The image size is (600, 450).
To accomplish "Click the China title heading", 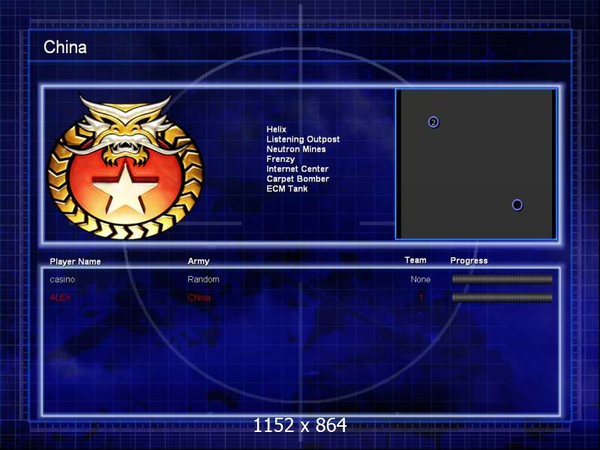I will click(x=65, y=47).
